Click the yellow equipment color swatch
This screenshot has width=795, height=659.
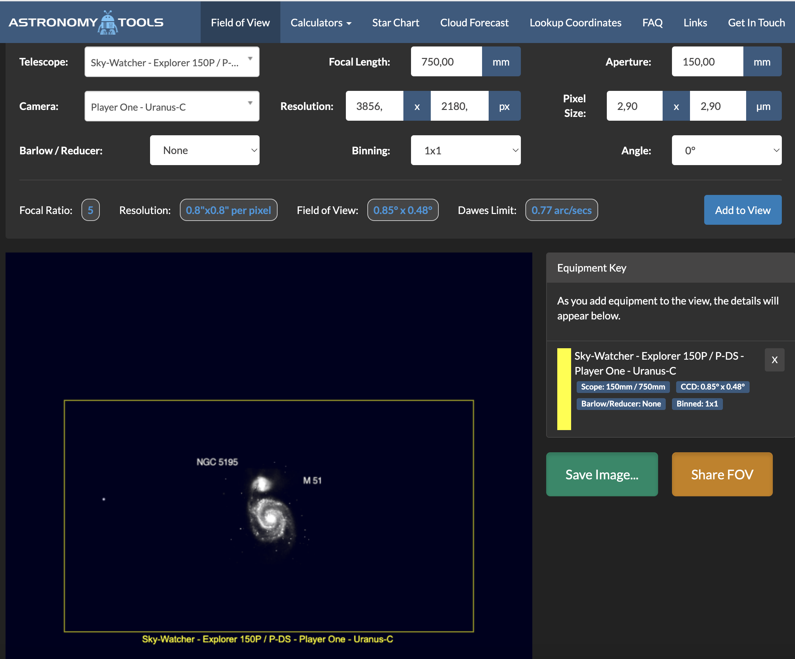tap(564, 389)
